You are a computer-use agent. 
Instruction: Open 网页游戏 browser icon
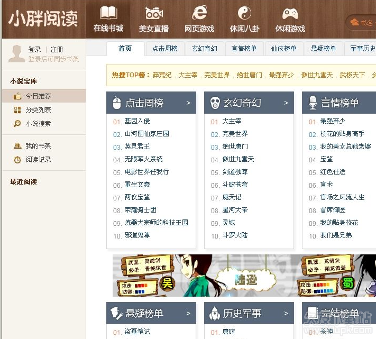199,12
